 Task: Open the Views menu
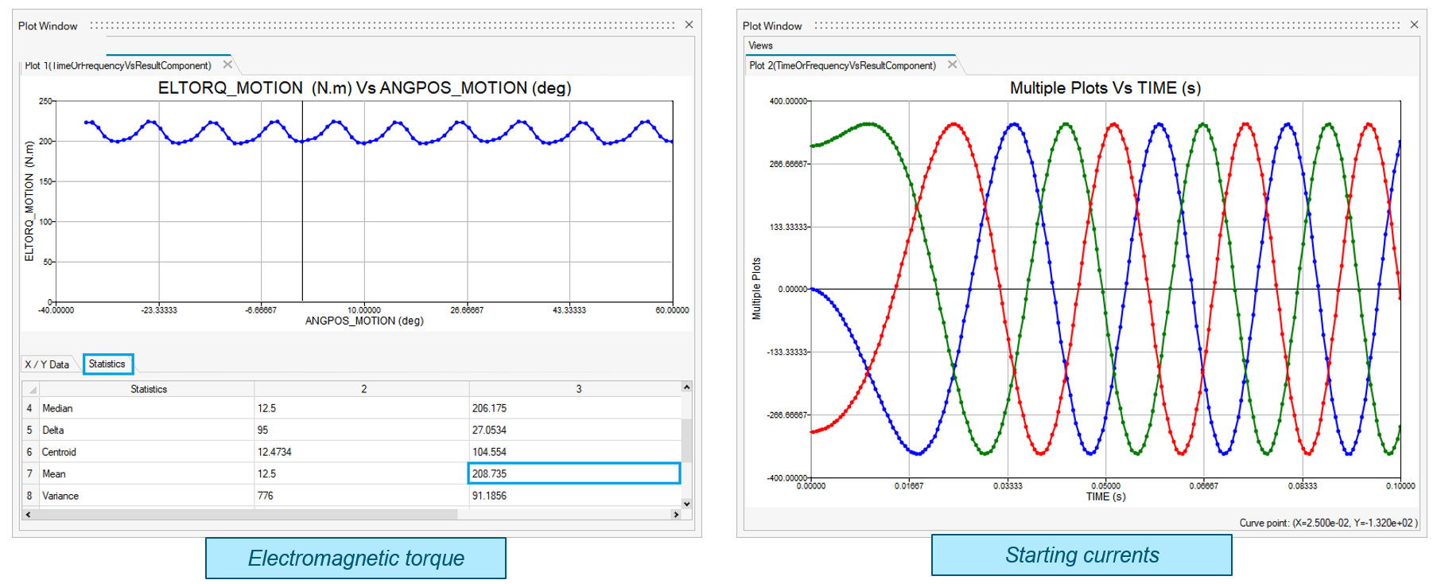point(760,45)
